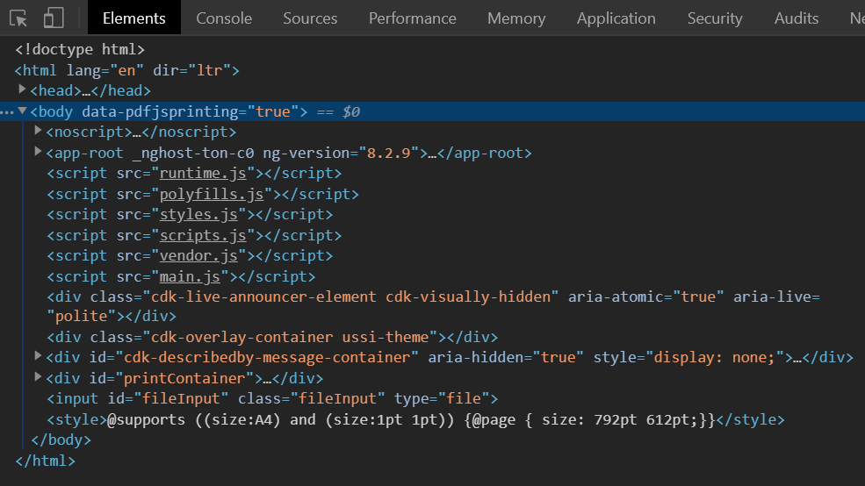Click the class="fileInput" attribute
This screenshot has height=486, width=865.
(x=311, y=399)
